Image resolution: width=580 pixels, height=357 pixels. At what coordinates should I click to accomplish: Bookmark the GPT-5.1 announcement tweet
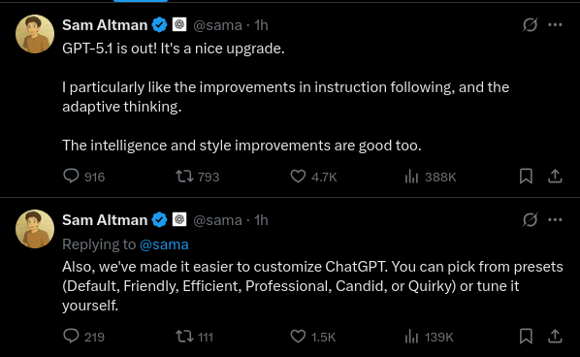click(x=526, y=177)
